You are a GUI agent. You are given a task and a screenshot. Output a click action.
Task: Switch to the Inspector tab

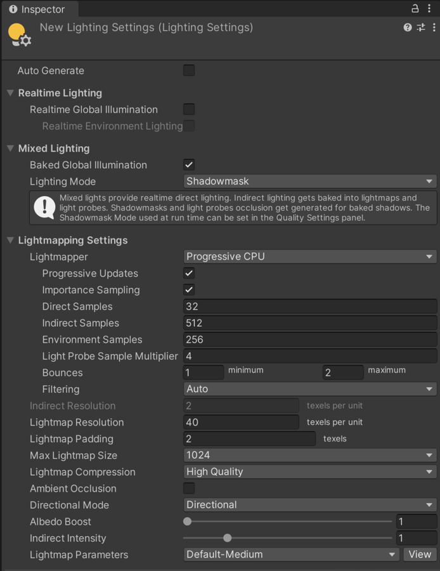coord(39,9)
